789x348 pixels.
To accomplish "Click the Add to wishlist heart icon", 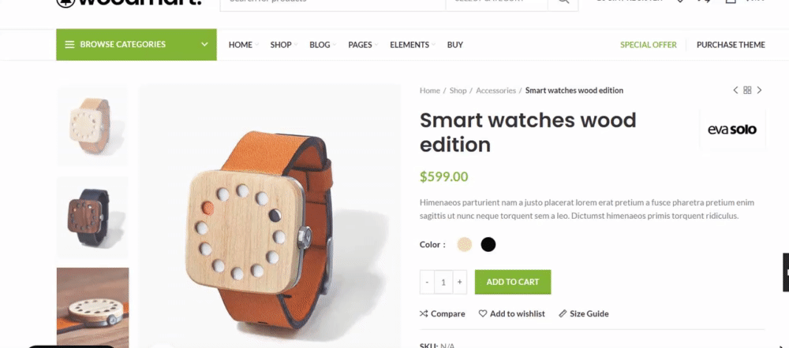I will point(483,313).
